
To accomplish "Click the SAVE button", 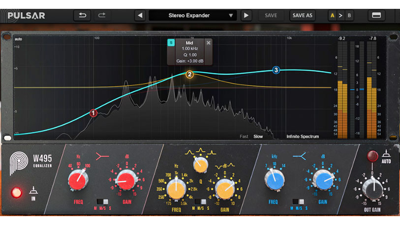I will pyautogui.click(x=271, y=16).
